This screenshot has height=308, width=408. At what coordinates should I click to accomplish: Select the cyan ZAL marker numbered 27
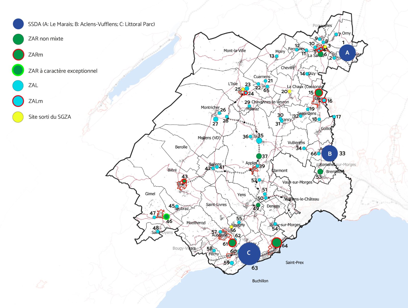[216, 119]
